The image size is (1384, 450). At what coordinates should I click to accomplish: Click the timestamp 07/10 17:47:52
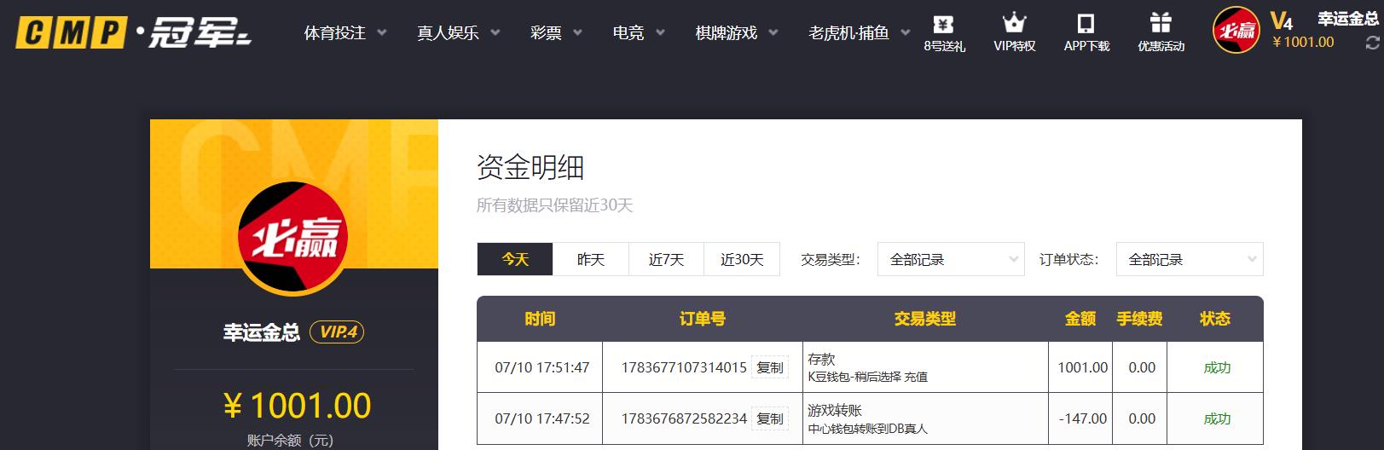[542, 418]
